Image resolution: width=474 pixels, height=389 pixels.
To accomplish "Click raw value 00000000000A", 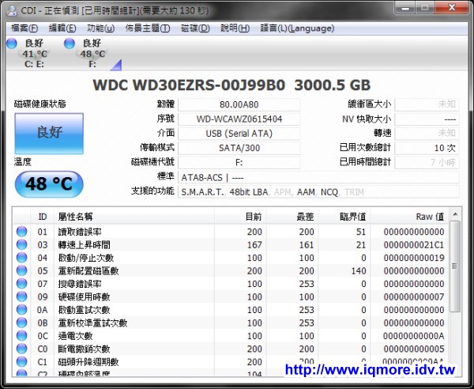I will [x=414, y=336].
